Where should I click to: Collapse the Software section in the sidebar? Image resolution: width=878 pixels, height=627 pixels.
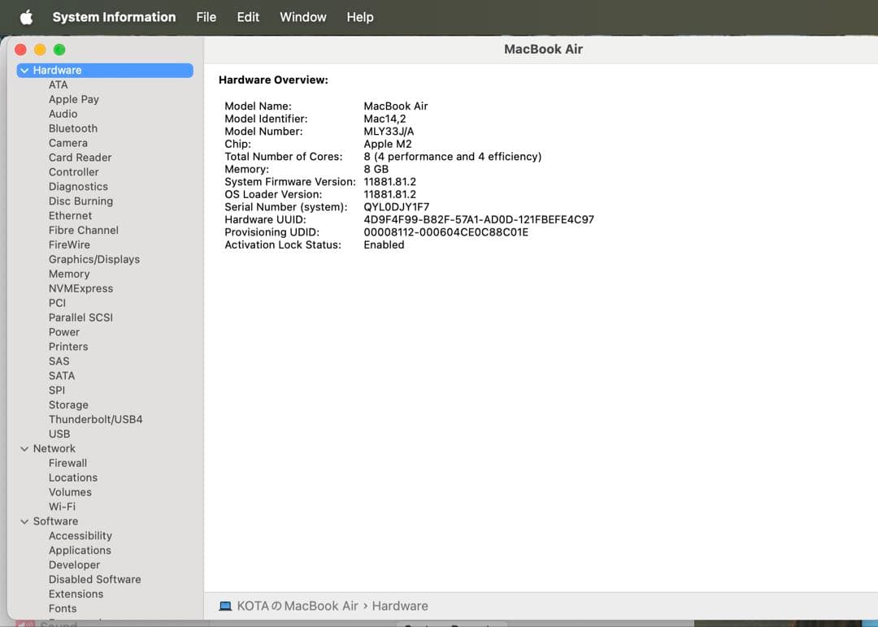pyautogui.click(x=23, y=521)
